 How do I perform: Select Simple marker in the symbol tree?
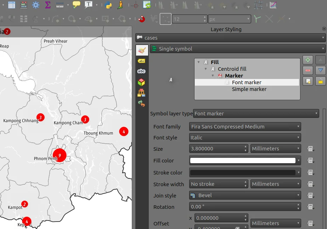pos(249,89)
